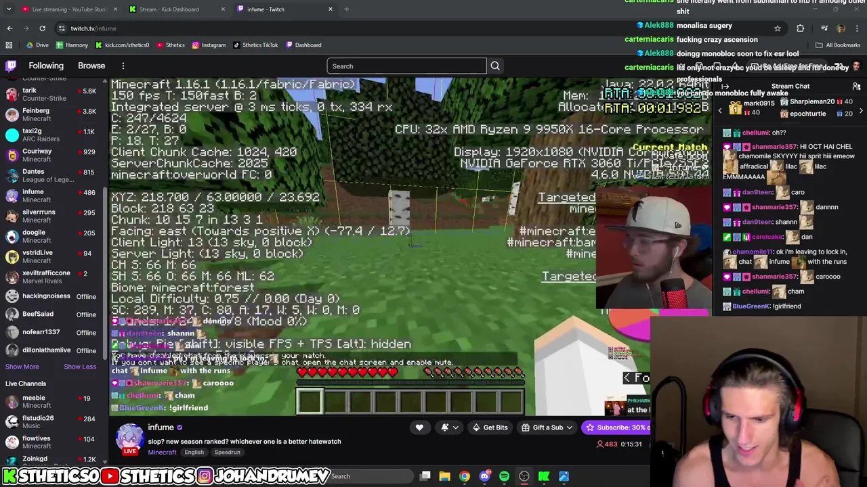
Task: Open the Kick app on the taskbar
Action: 544,476
